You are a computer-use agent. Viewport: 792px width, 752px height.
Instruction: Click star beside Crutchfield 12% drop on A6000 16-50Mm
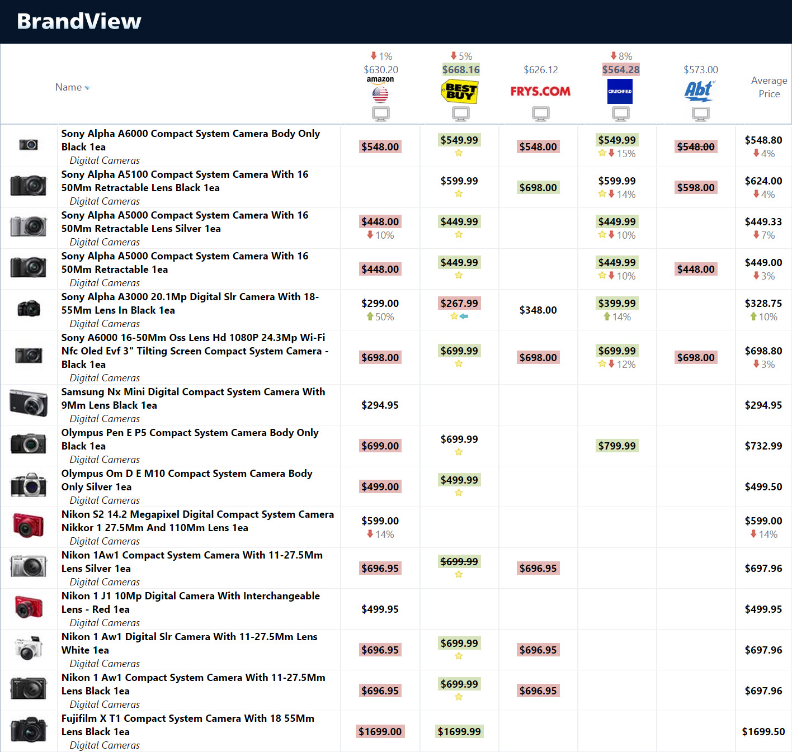click(x=602, y=363)
